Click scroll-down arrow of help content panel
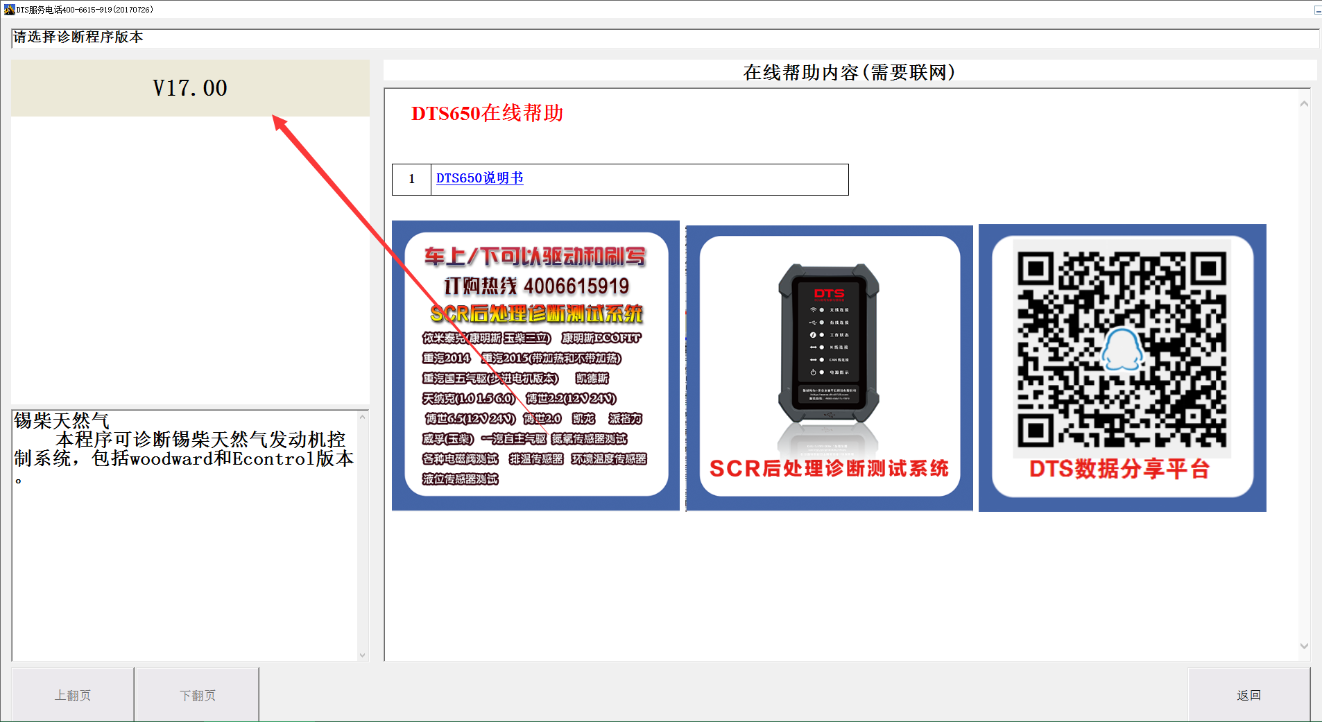 (x=1304, y=646)
